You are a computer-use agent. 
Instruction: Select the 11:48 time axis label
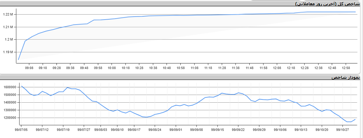[250, 68]
